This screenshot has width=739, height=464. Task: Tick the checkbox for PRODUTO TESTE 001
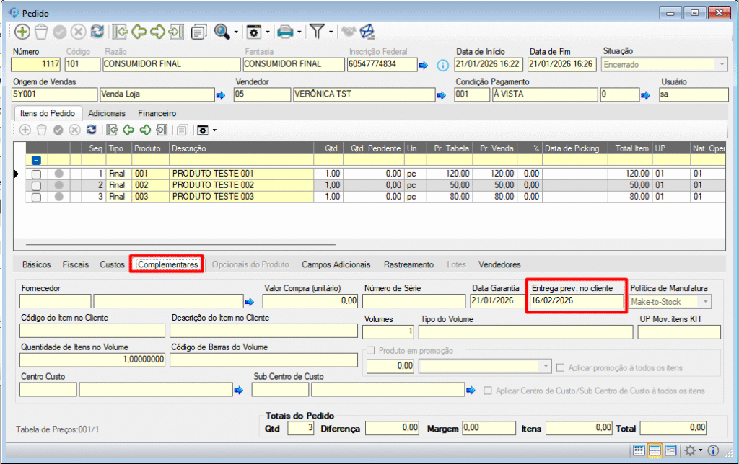click(36, 174)
